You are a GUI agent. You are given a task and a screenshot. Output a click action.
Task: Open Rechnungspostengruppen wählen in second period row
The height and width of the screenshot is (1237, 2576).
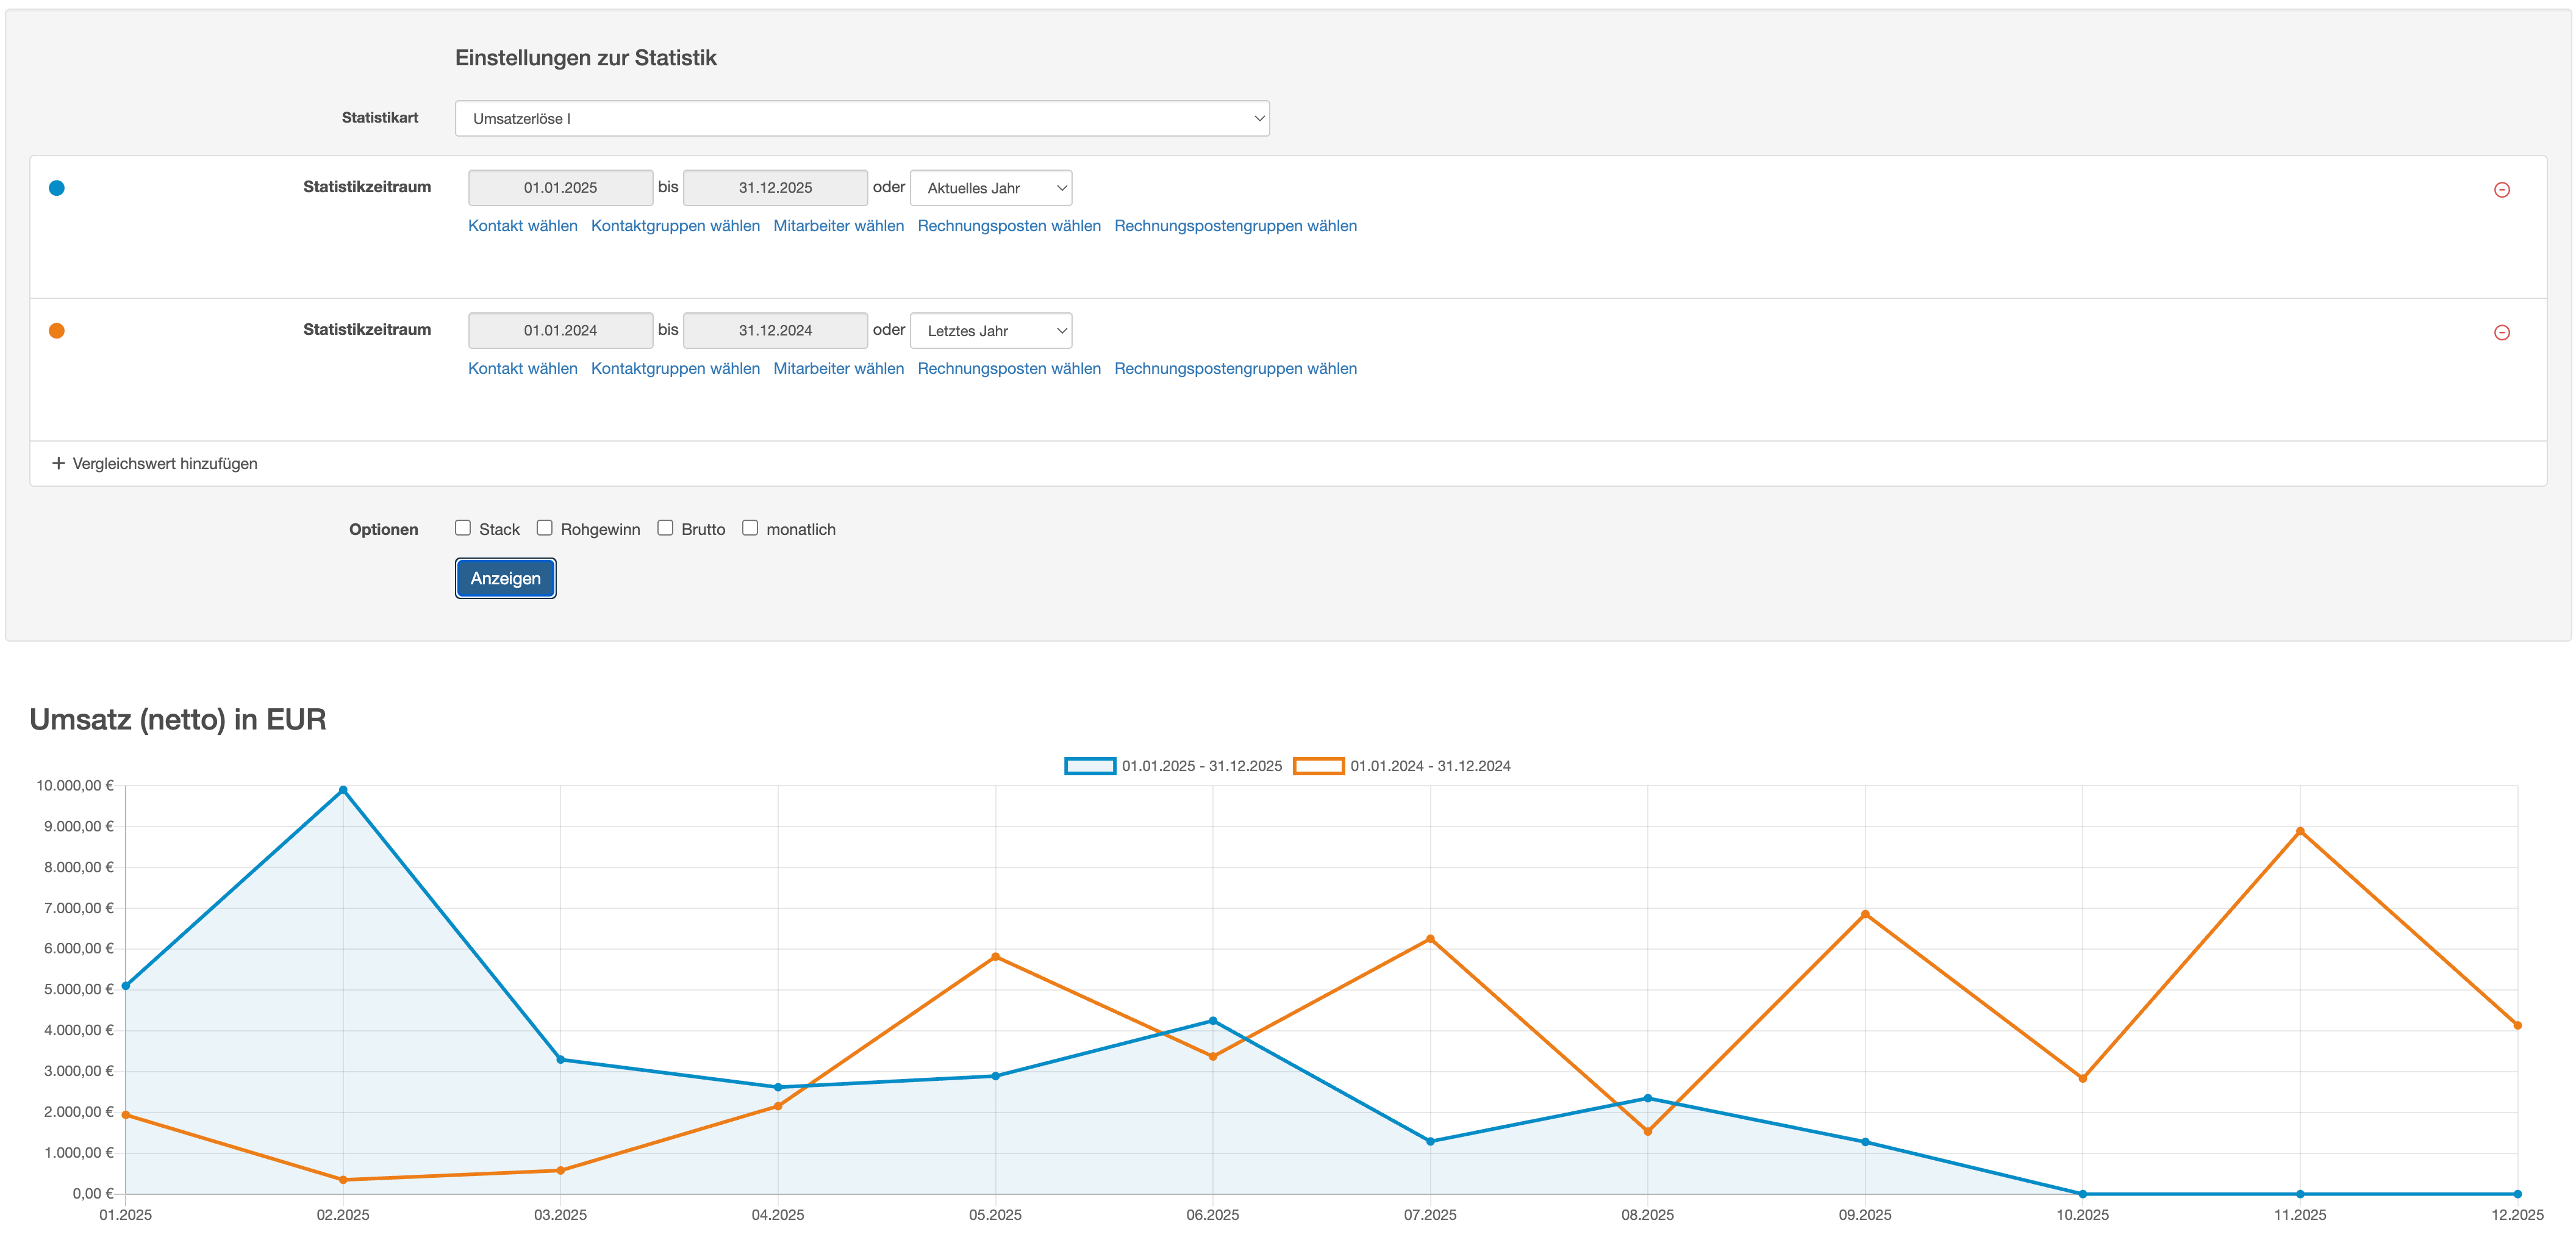[1235, 369]
